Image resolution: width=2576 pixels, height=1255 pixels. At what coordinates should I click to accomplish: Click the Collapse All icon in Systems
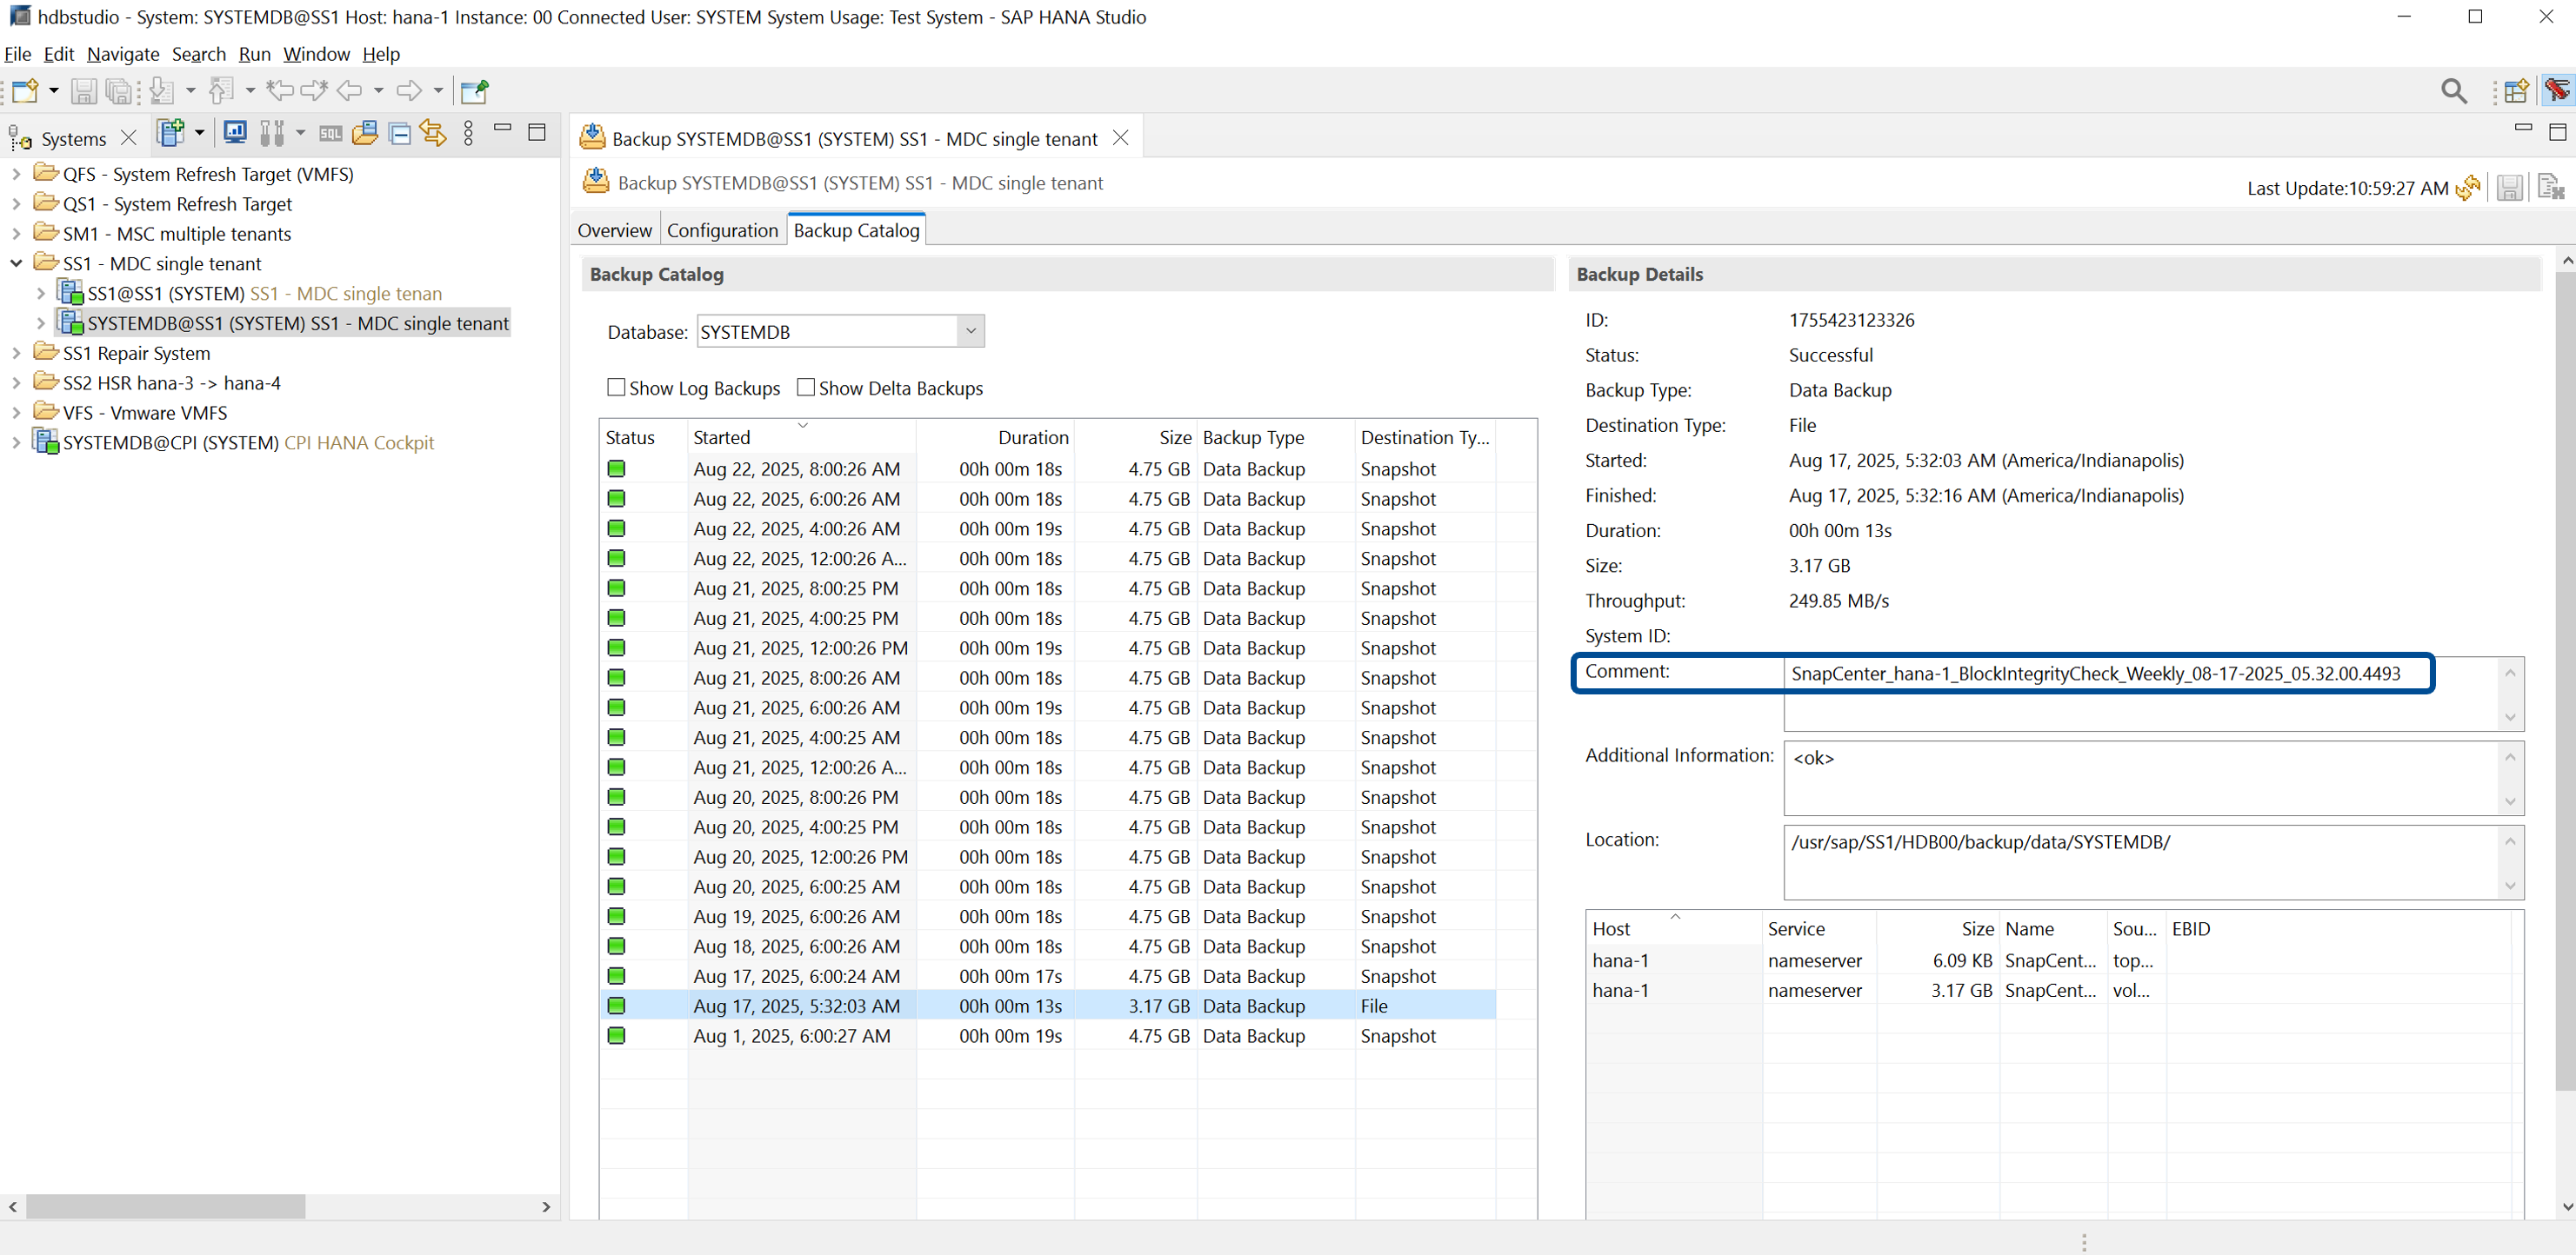tap(399, 134)
